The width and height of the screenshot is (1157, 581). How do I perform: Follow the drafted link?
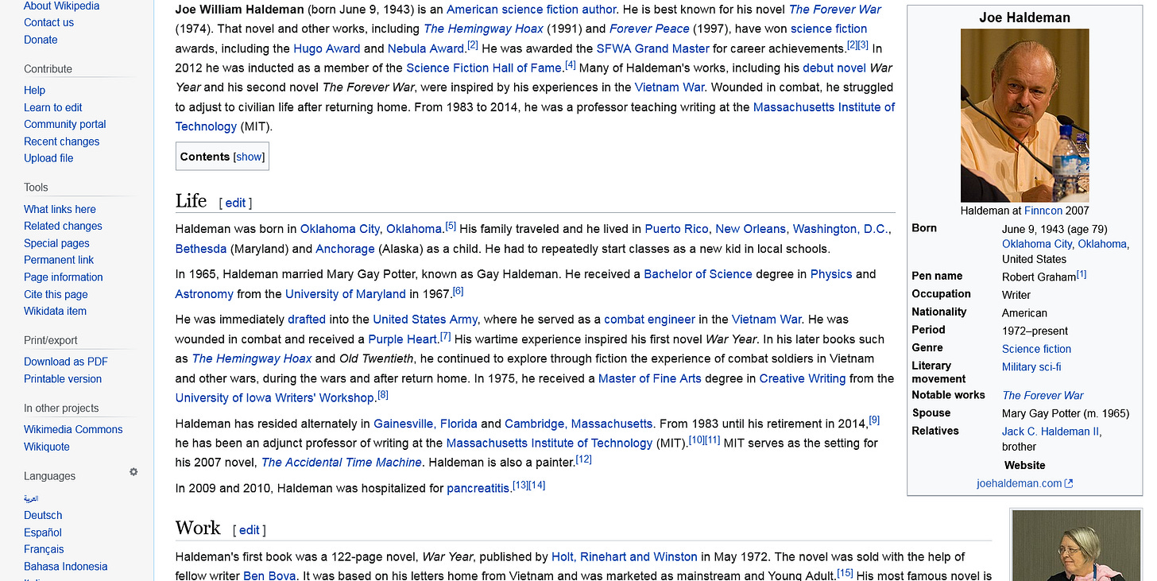pyautogui.click(x=307, y=320)
